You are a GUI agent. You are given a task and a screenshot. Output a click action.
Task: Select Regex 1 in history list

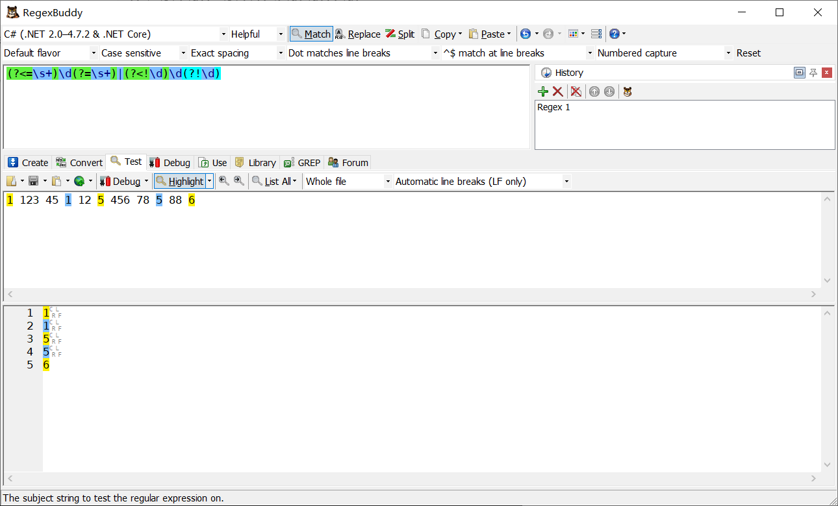pyautogui.click(x=553, y=108)
